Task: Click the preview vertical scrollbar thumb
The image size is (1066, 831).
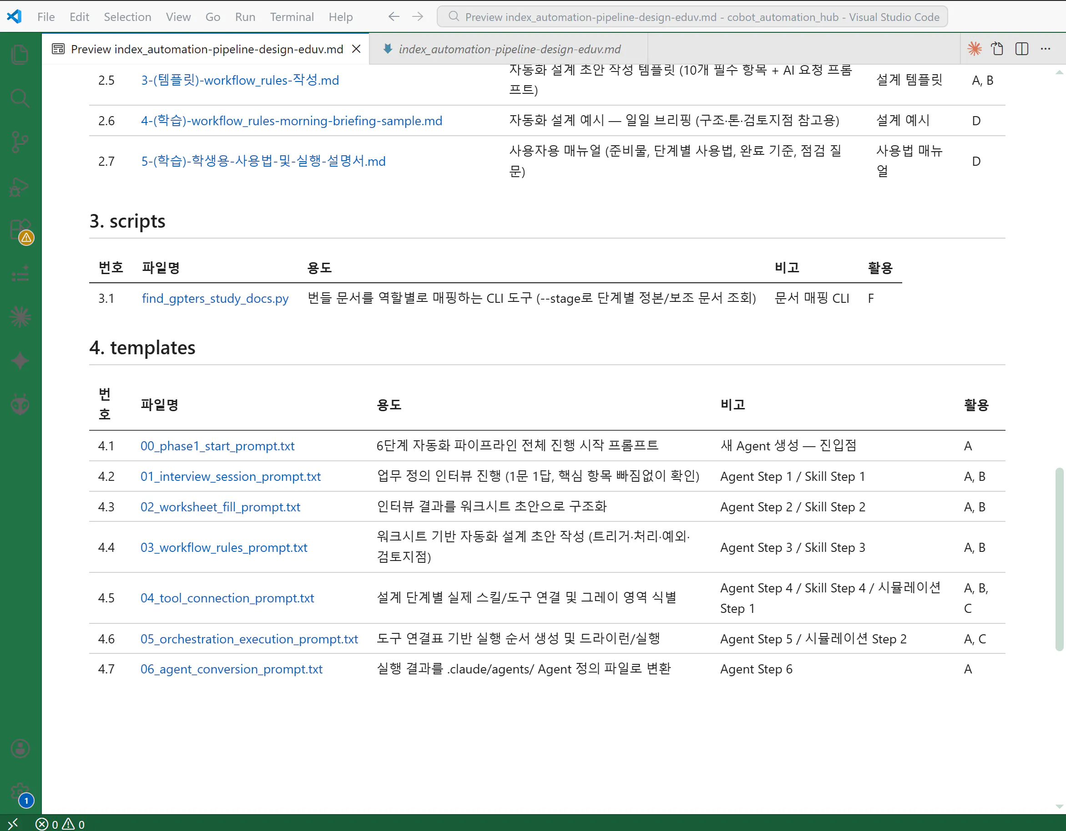Action: pos(1059,559)
